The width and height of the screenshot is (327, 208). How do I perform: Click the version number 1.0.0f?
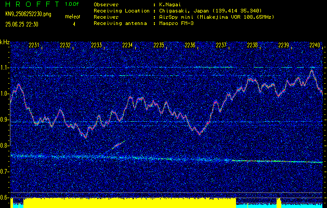pos(72,4)
